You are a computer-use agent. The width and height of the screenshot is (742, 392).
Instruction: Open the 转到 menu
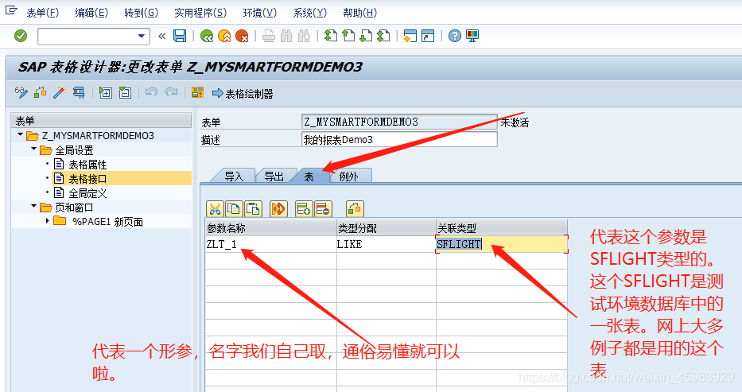[141, 13]
